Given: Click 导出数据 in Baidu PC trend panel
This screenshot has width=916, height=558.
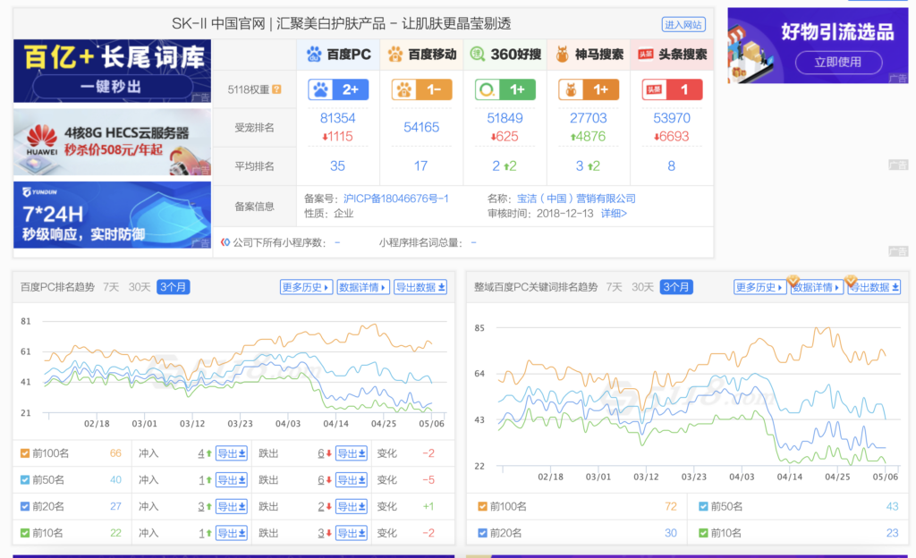Looking at the screenshot, I should (420, 287).
